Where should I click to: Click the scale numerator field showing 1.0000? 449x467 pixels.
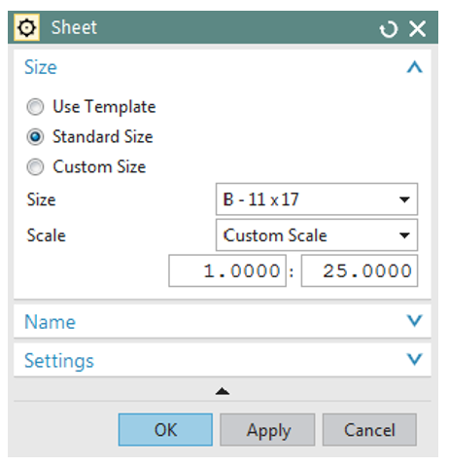[x=227, y=270]
